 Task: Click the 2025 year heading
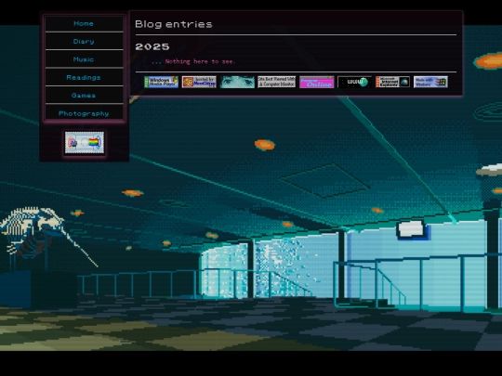pos(152,46)
